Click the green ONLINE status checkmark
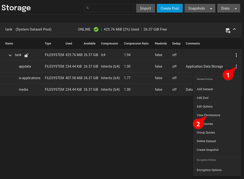This screenshot has width=244, height=179. [x=96, y=30]
